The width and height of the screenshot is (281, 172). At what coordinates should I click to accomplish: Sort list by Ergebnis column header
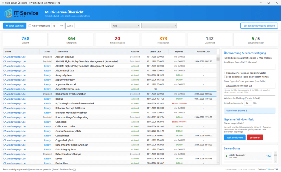point(179,51)
